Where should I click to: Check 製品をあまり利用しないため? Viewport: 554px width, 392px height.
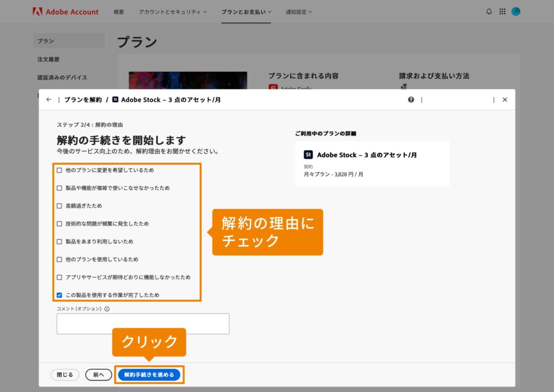[60, 242]
